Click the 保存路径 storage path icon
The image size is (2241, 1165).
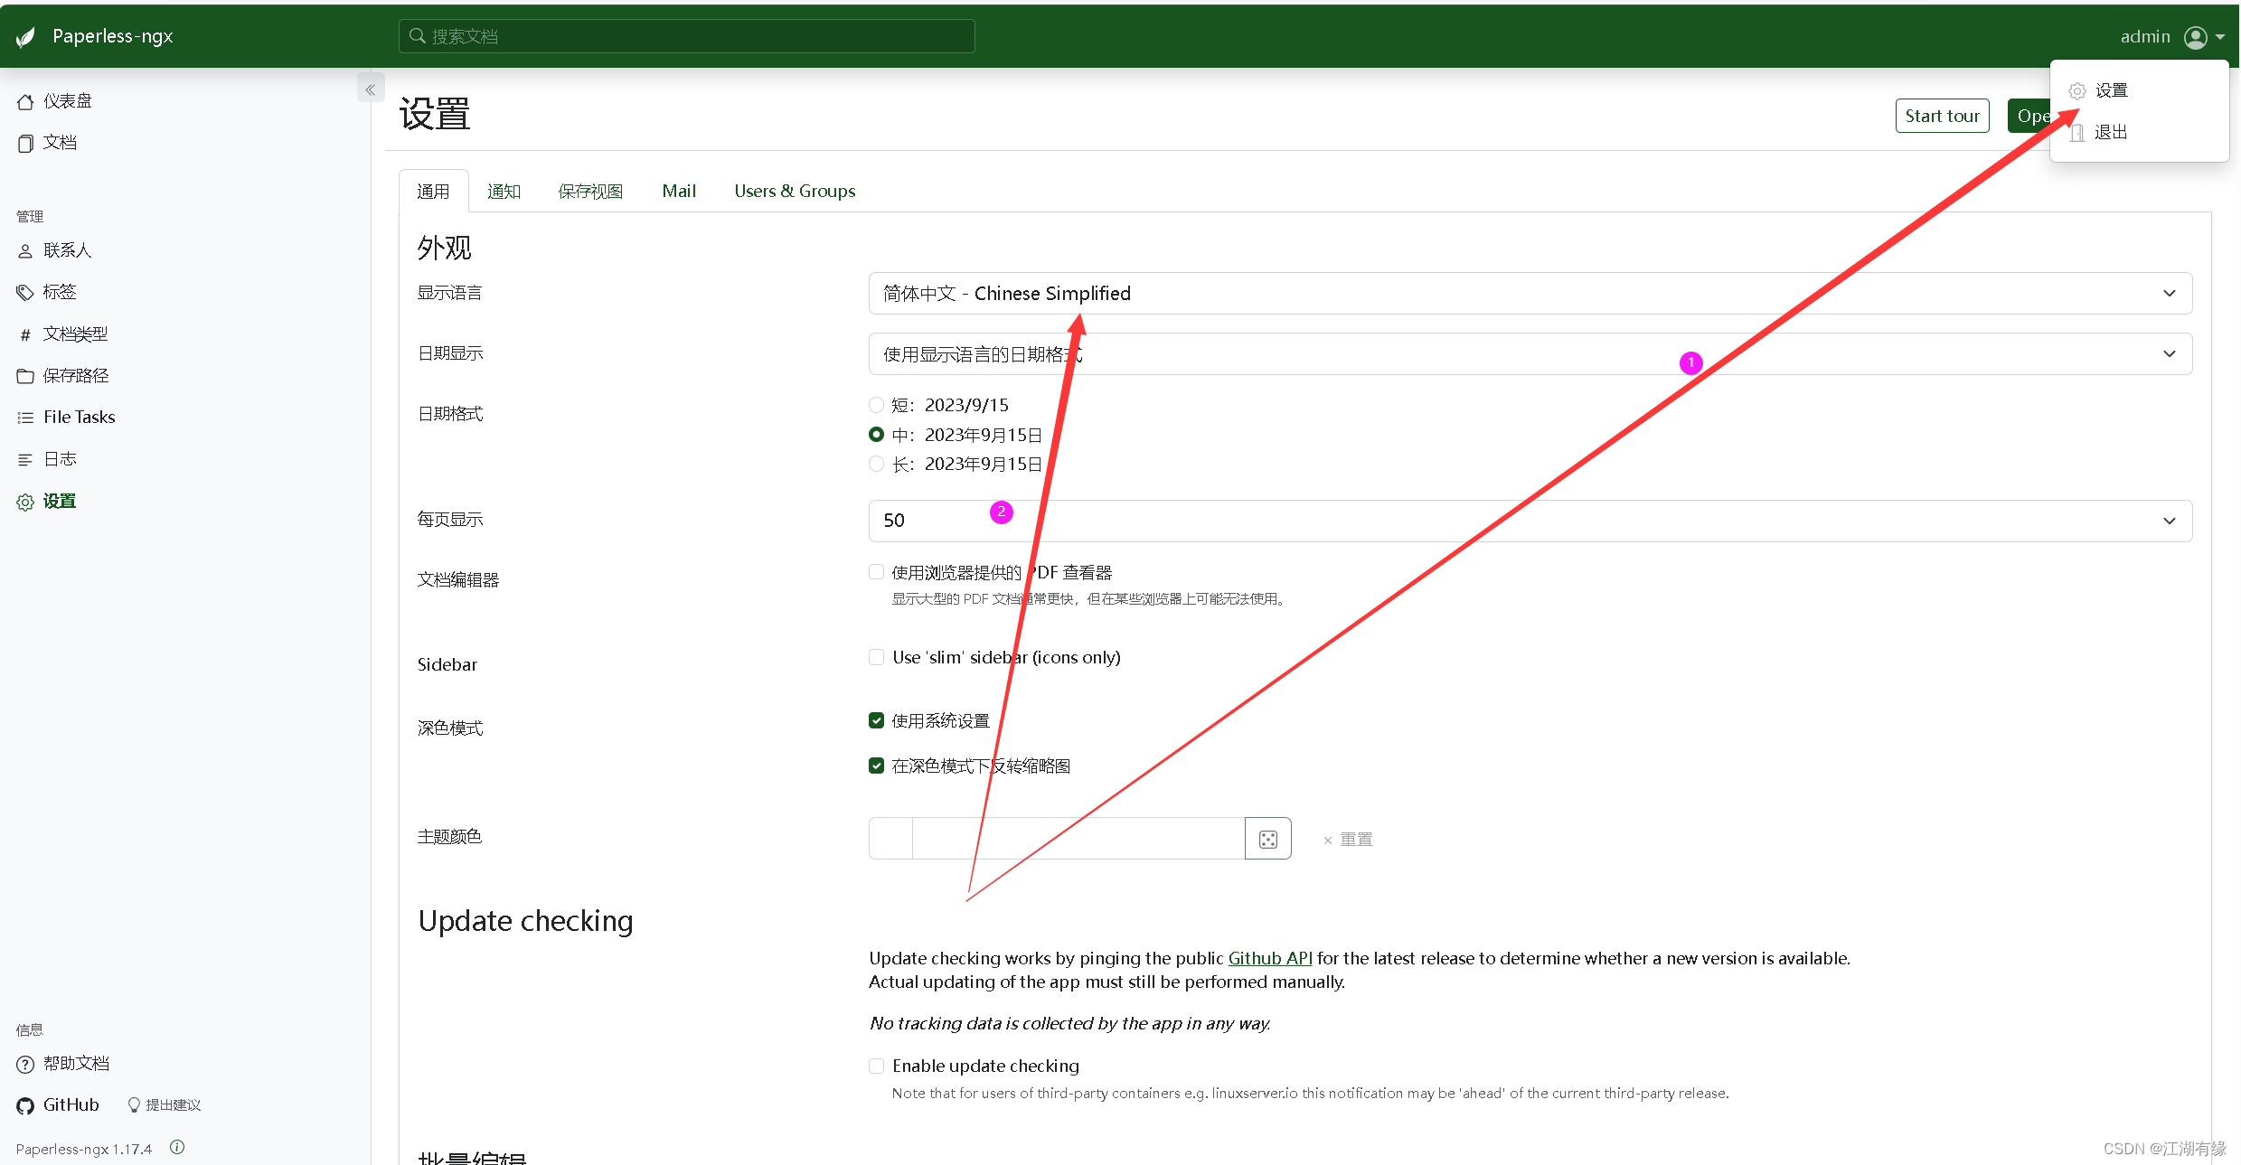coord(27,375)
